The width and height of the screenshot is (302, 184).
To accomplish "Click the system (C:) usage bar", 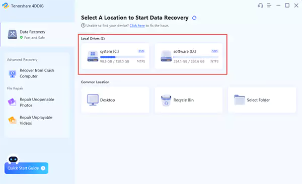I will [122, 57].
